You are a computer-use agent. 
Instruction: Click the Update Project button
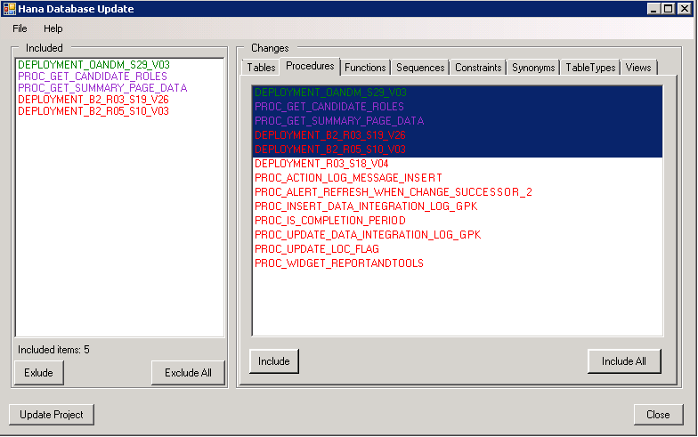point(52,415)
